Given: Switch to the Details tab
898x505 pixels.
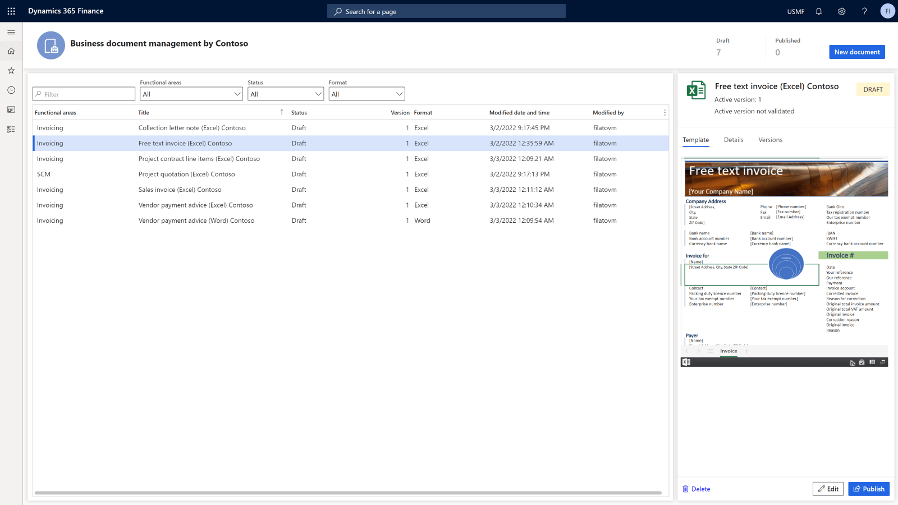Looking at the screenshot, I should [734, 140].
